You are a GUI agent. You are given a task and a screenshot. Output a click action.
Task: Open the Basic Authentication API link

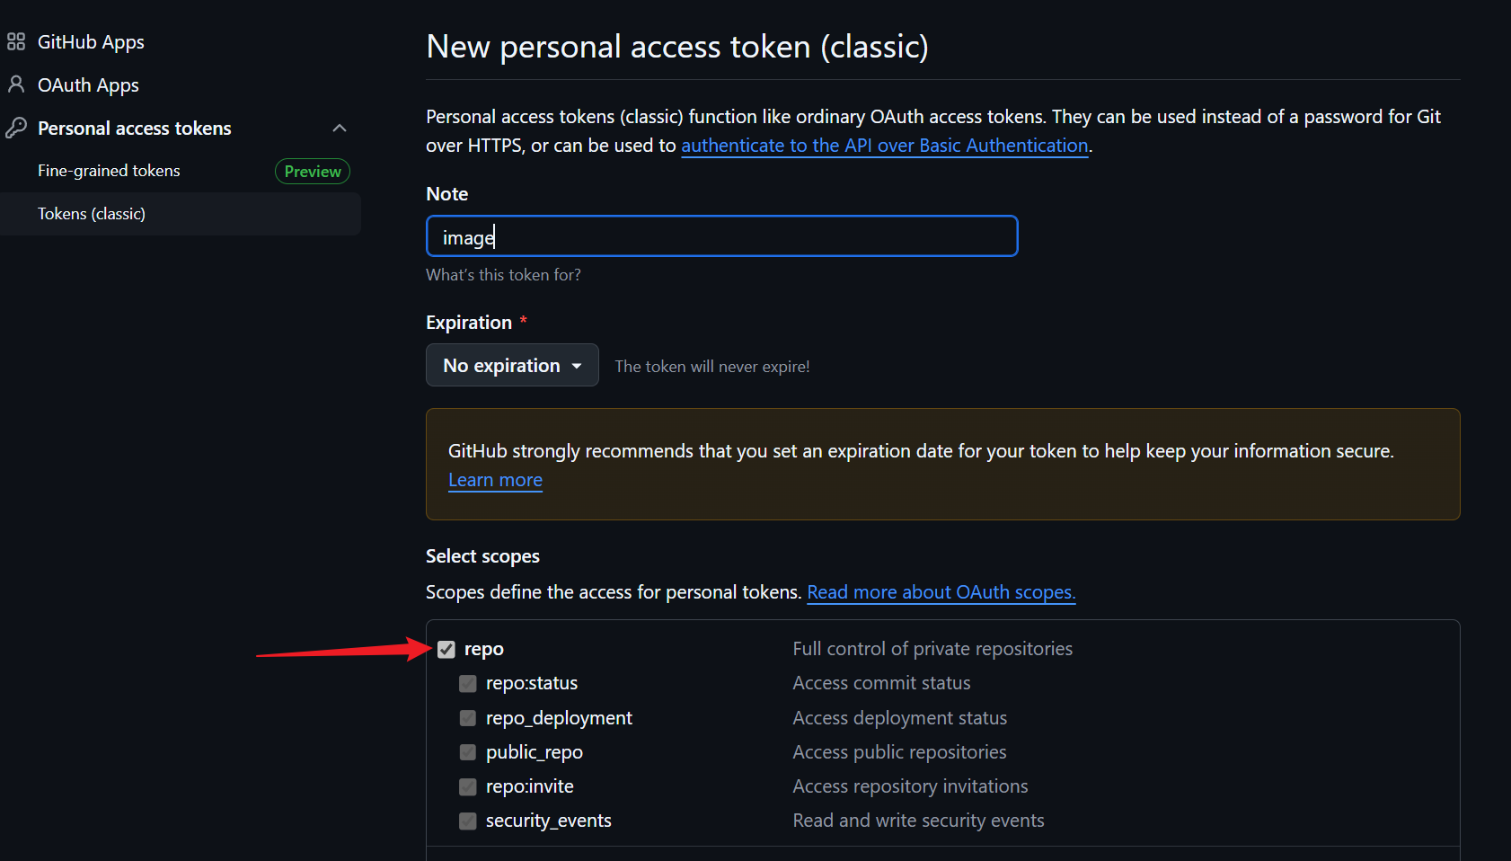coord(884,146)
